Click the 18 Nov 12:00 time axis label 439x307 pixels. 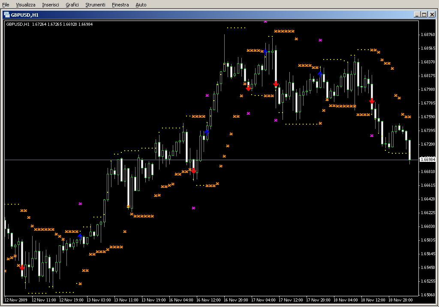373,300
